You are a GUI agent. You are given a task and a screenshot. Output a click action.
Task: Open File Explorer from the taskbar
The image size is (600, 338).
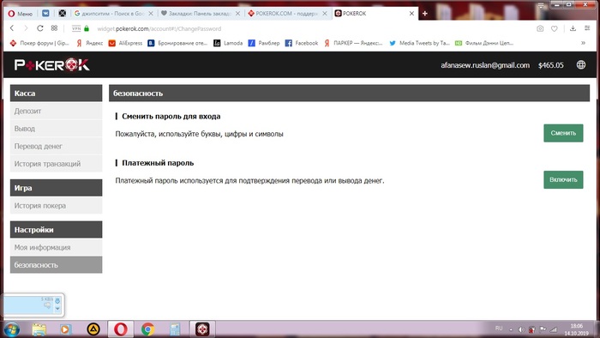coord(39,329)
